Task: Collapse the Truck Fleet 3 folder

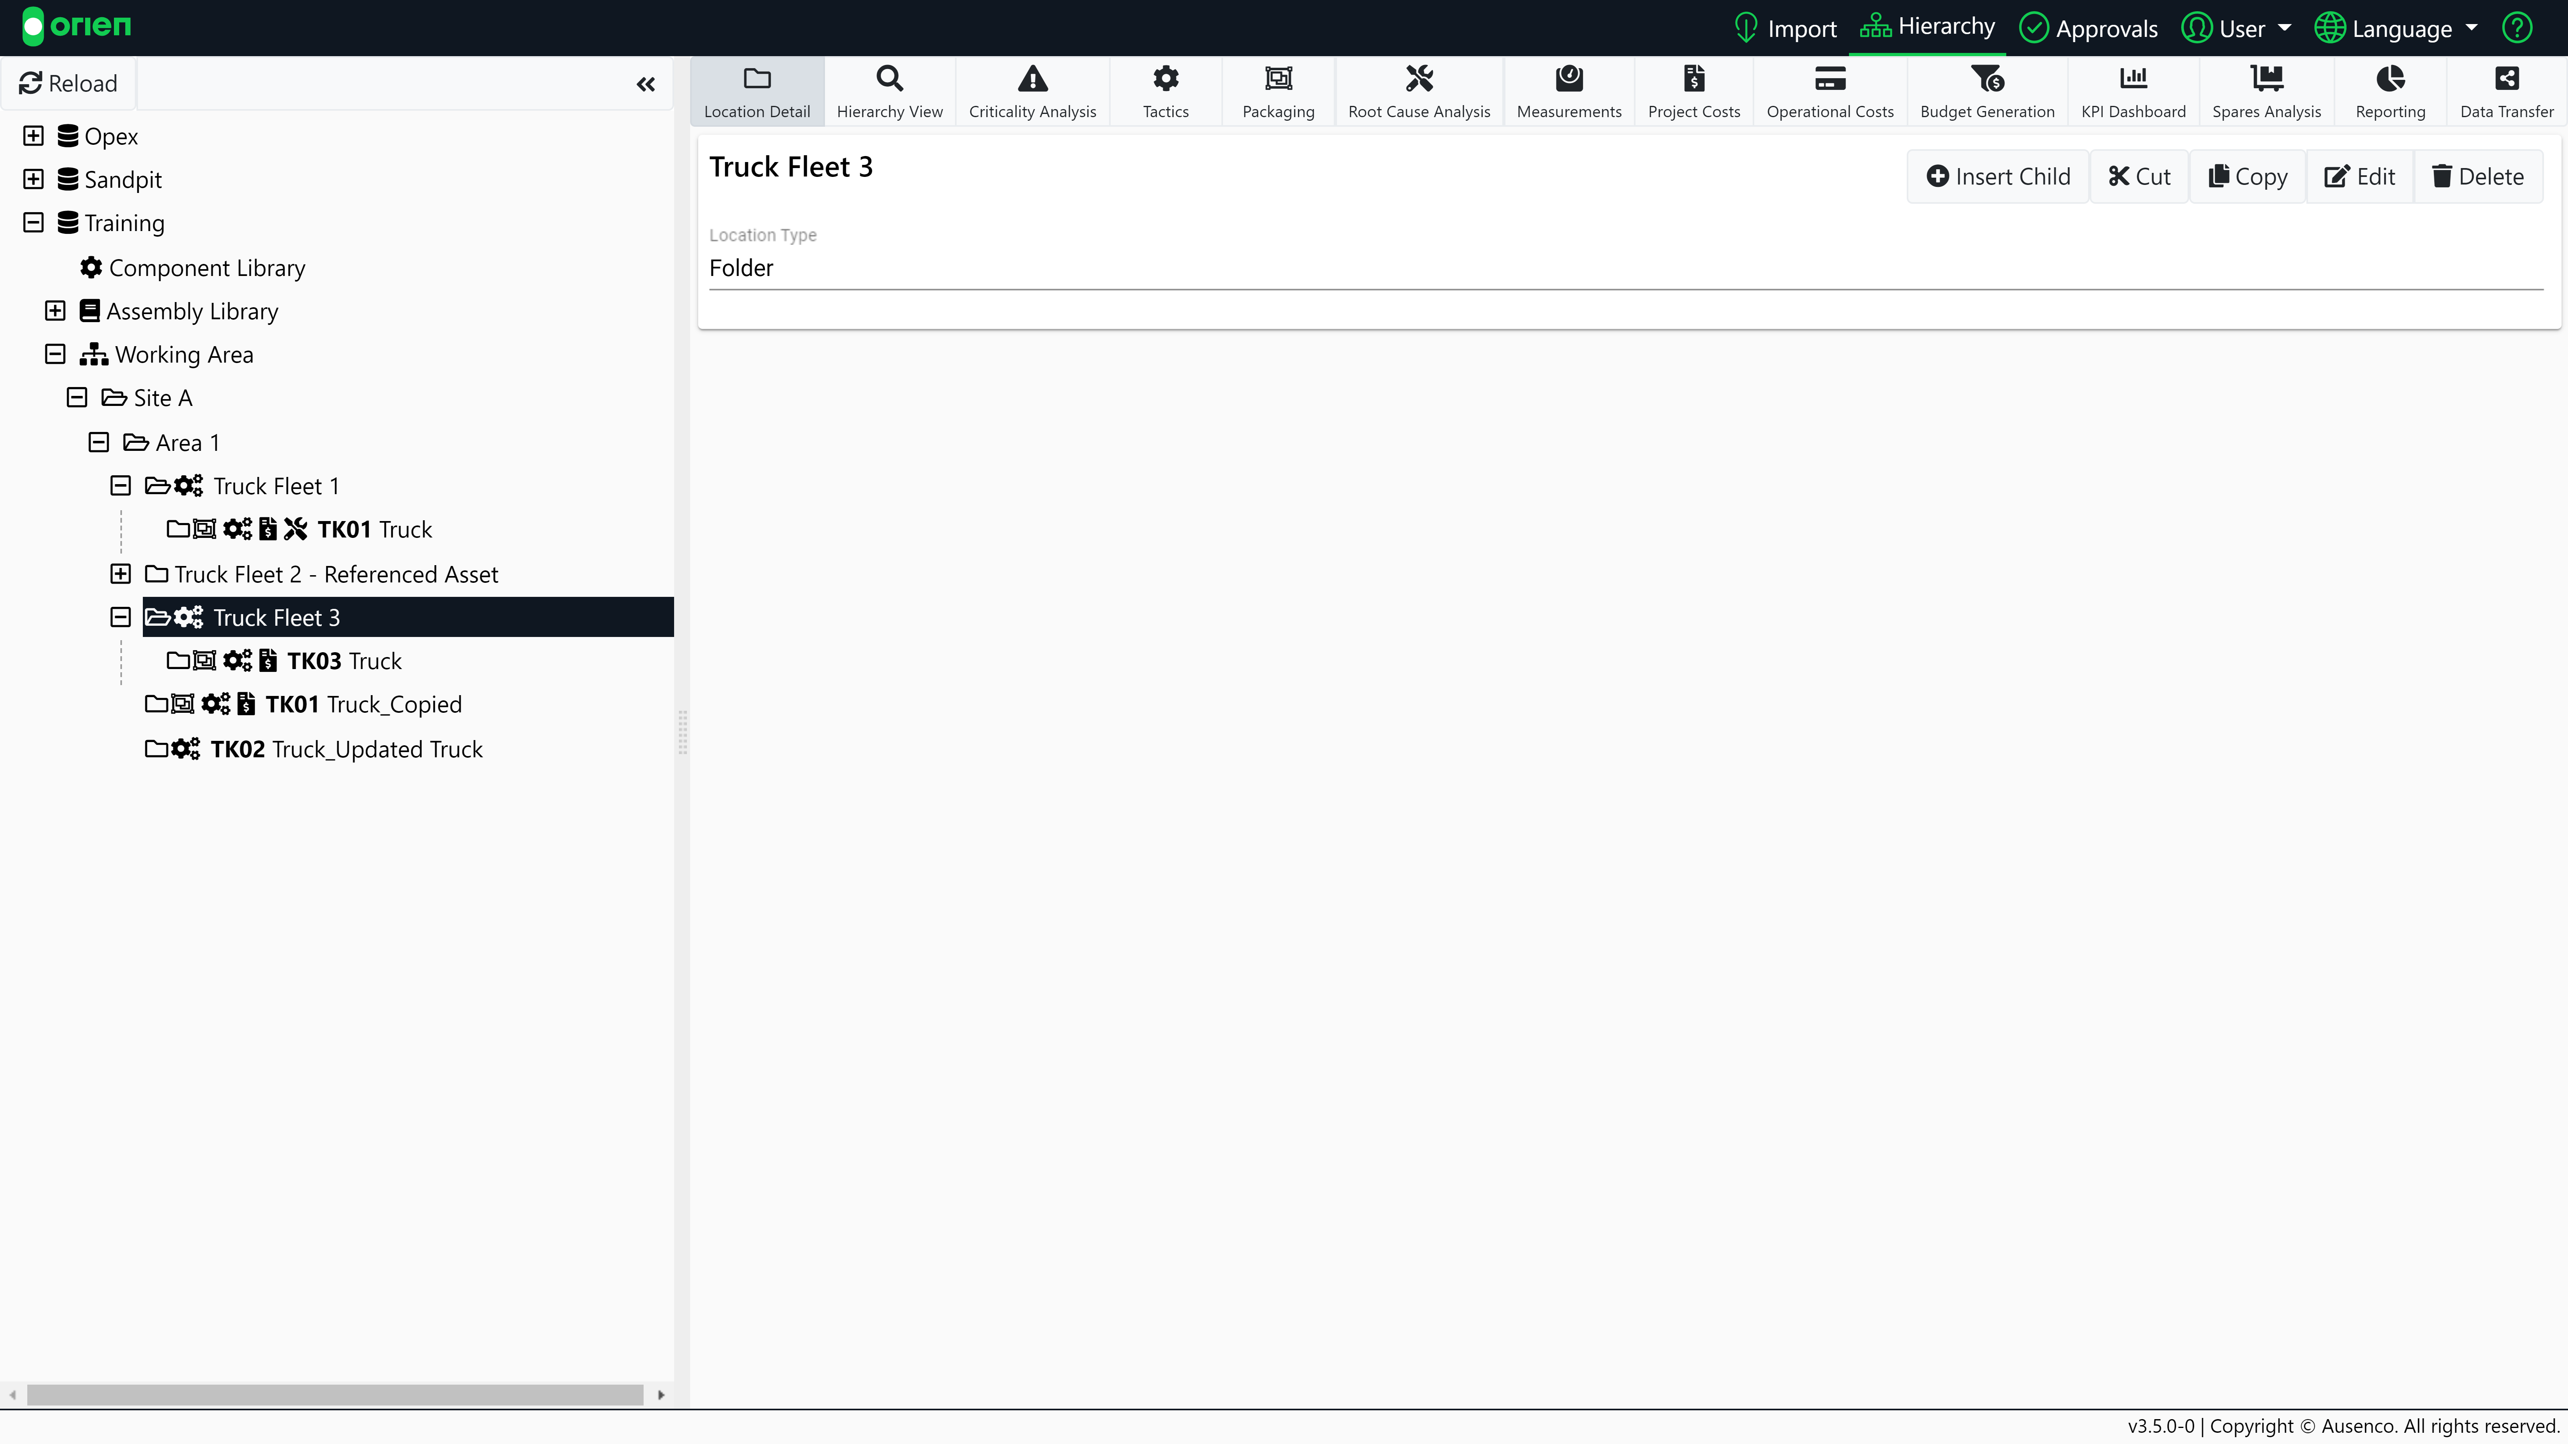Action: [120, 617]
